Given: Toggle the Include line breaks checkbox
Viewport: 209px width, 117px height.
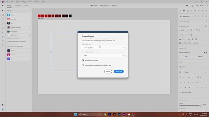Looking at the screenshot, I should 83,60.
